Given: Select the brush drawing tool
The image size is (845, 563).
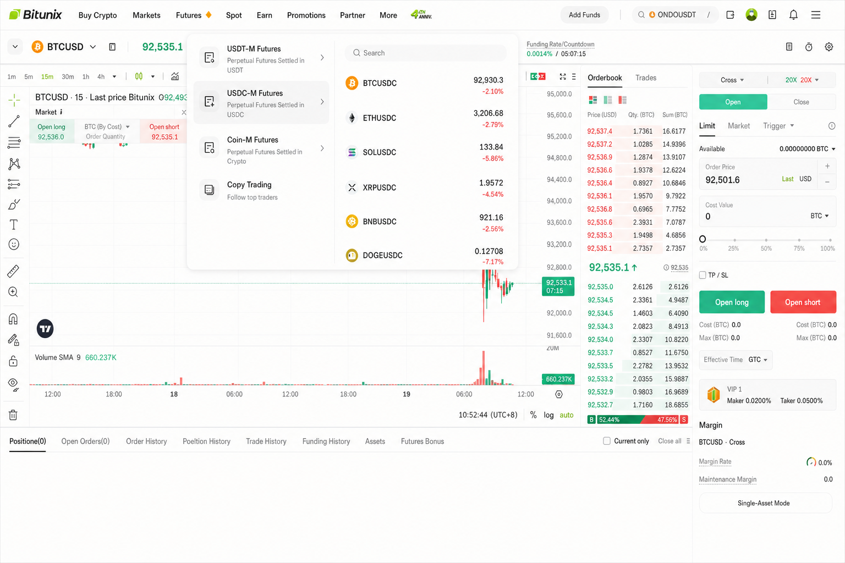Looking at the screenshot, I should pyautogui.click(x=14, y=205).
